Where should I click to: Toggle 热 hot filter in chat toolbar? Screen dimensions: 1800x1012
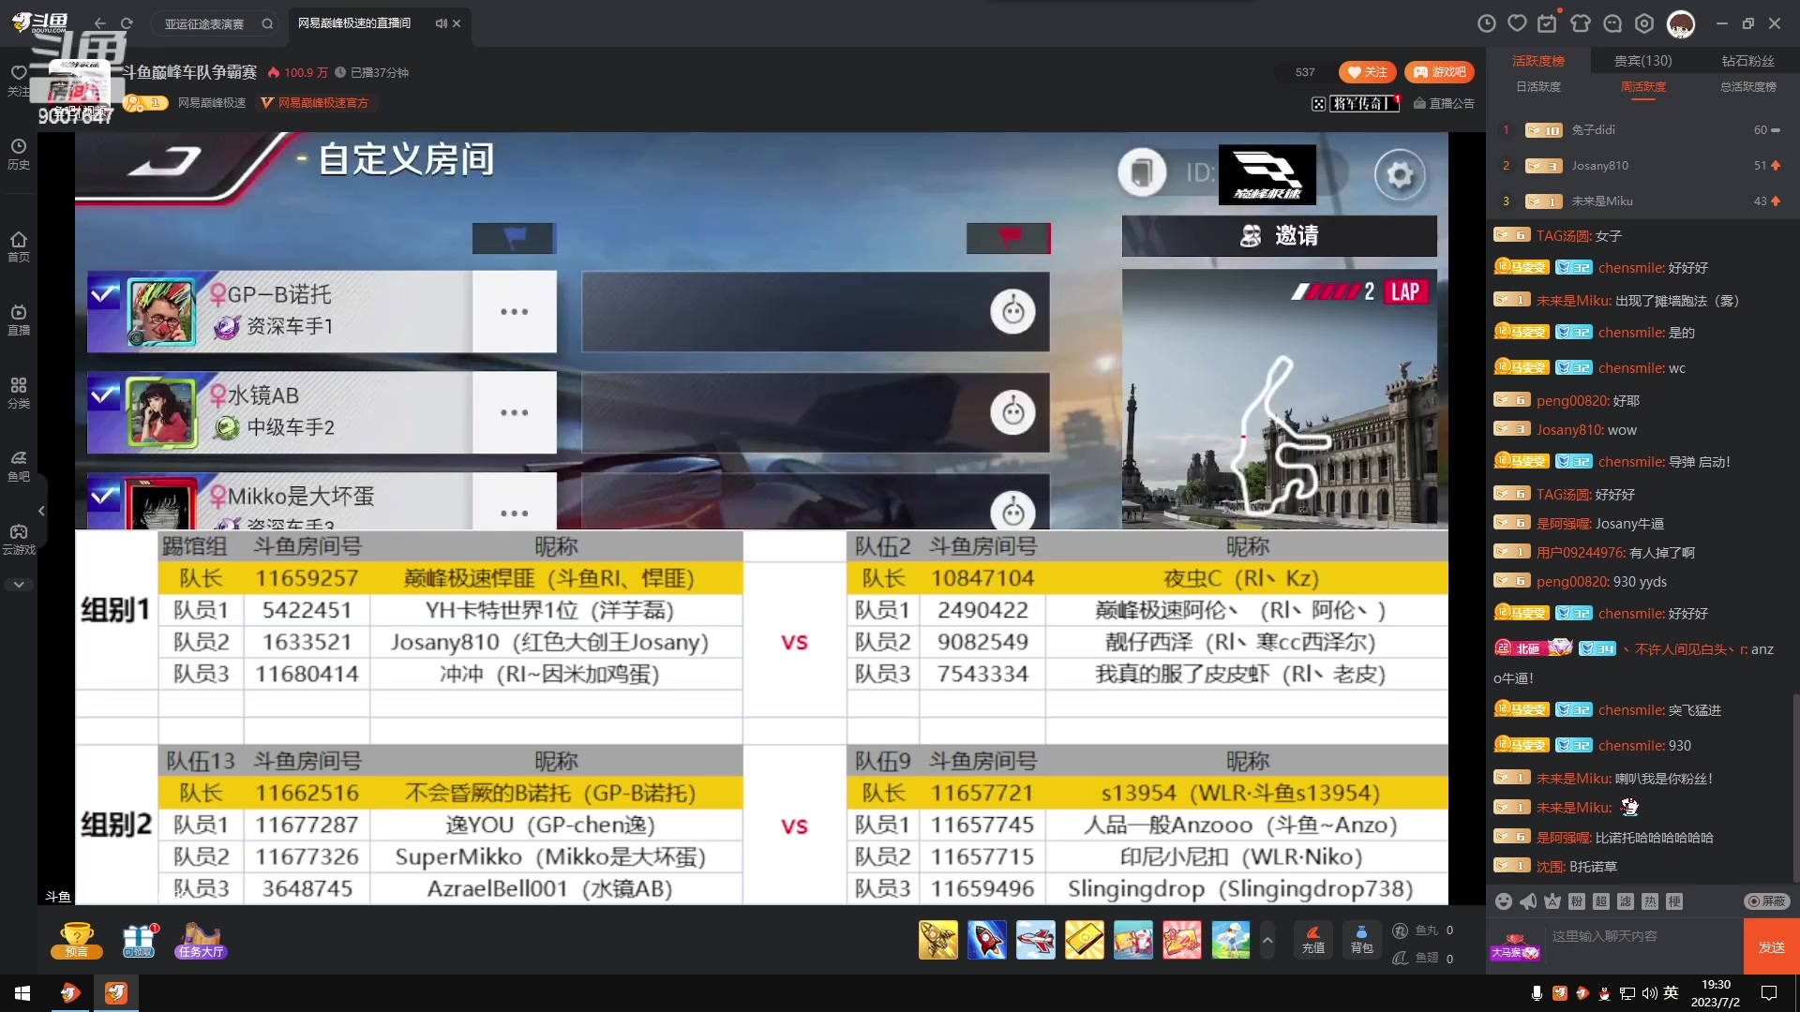coord(1650,900)
